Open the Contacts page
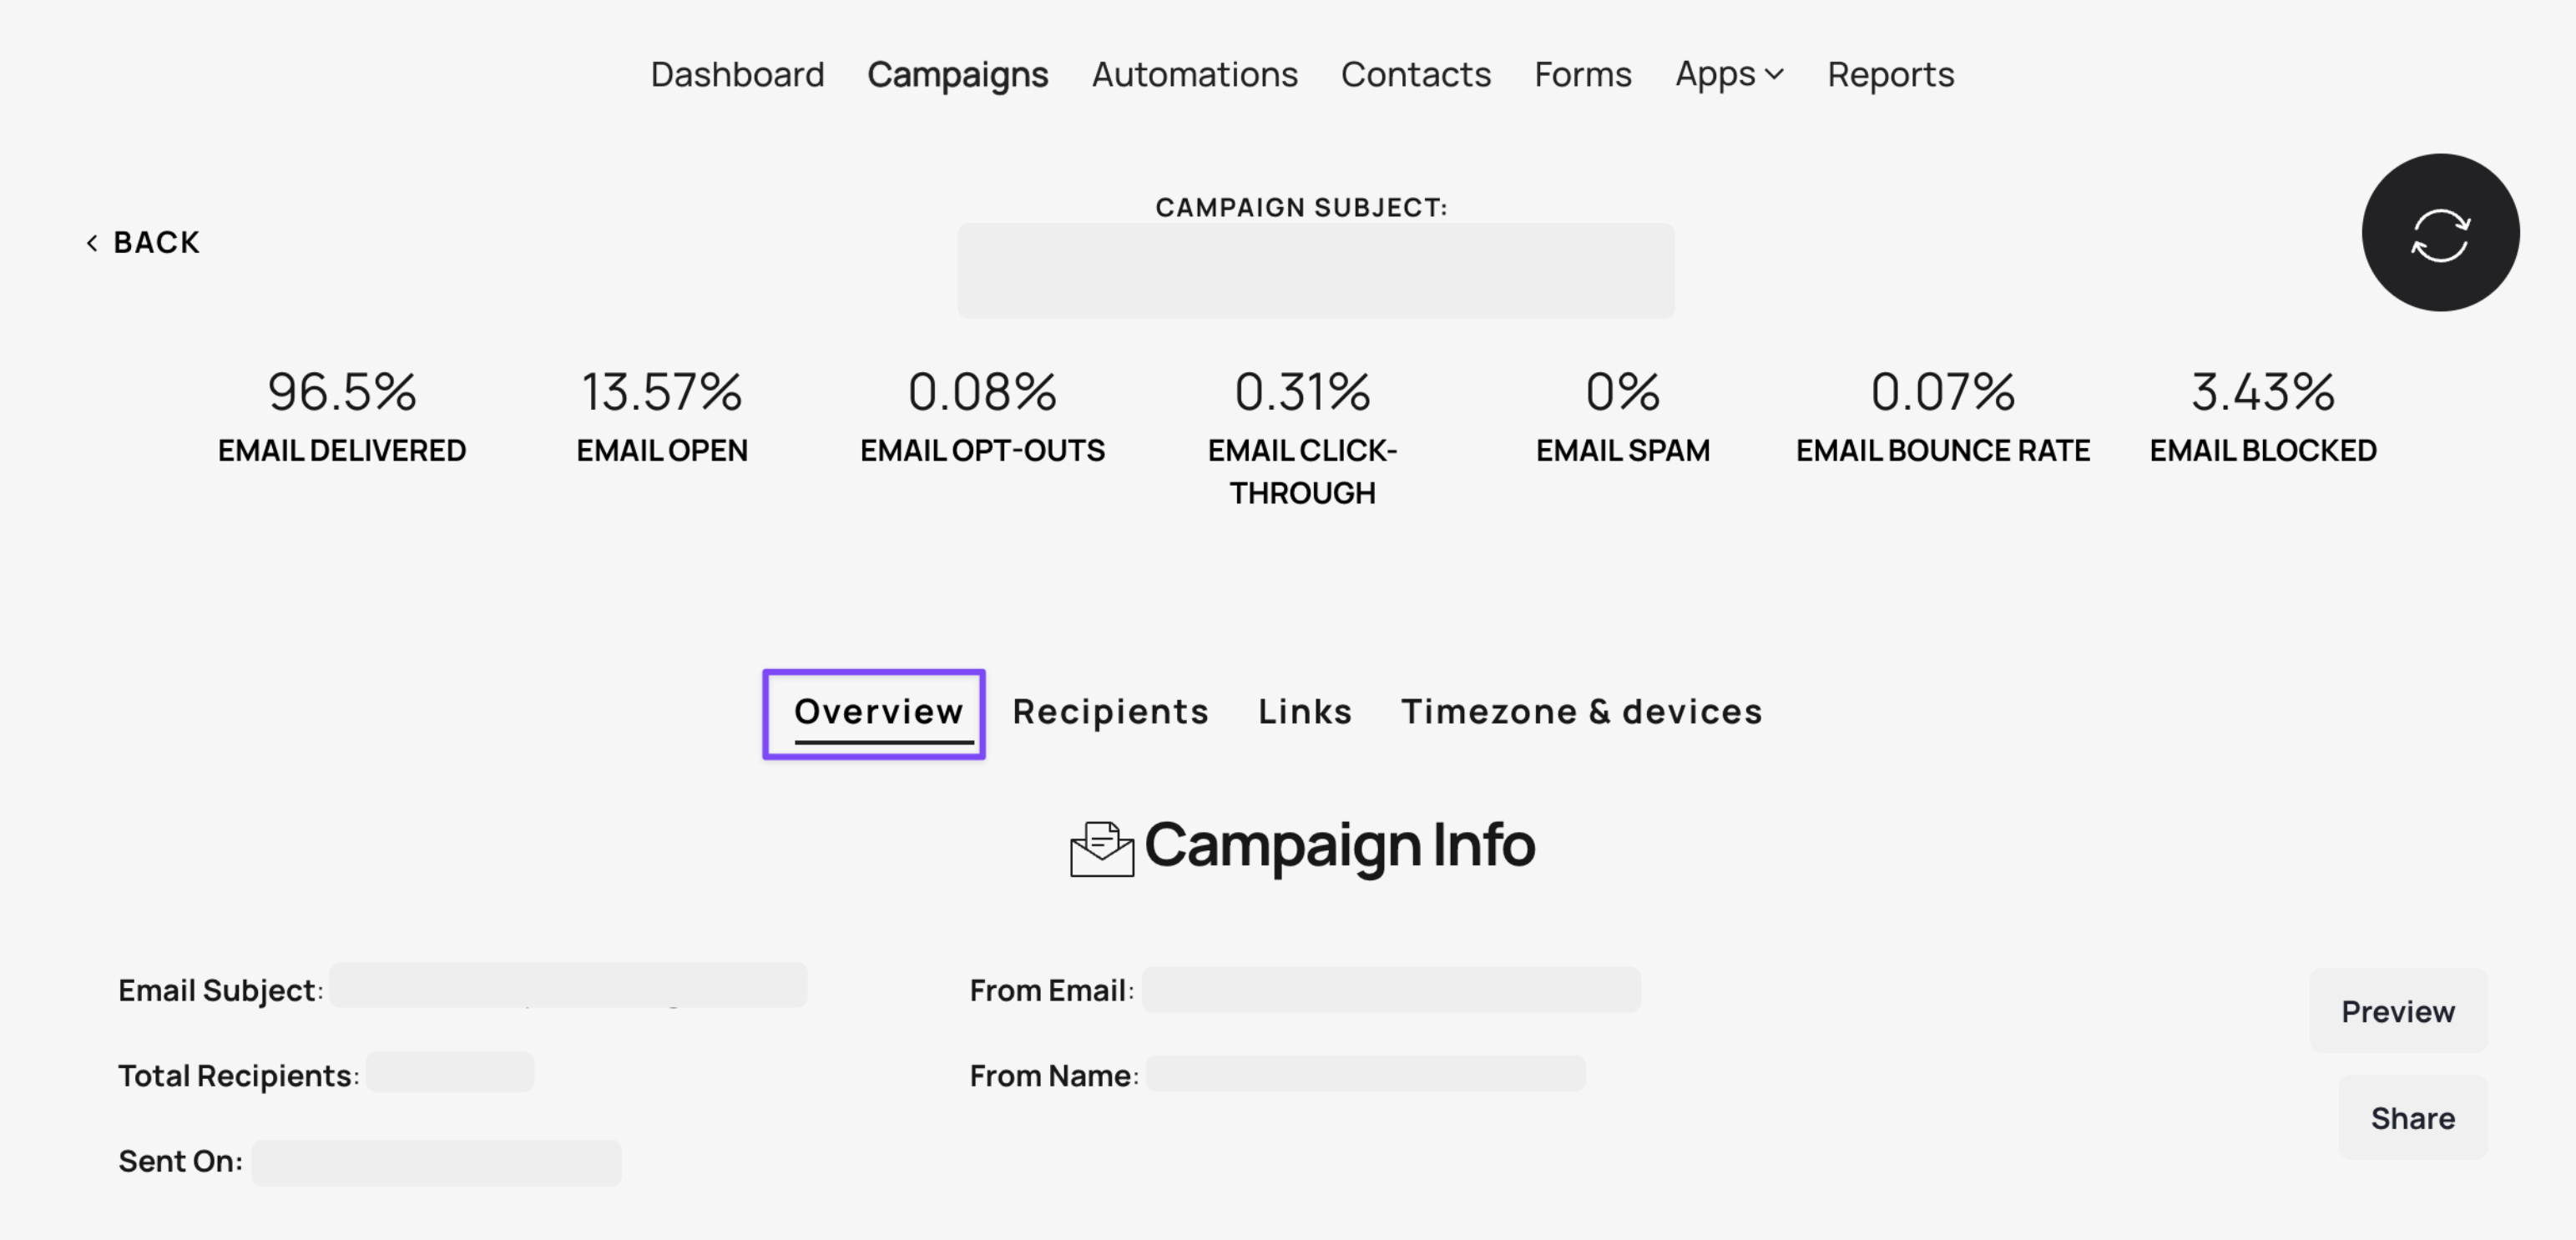Screen dimensions: 2576x1240 tap(1415, 74)
